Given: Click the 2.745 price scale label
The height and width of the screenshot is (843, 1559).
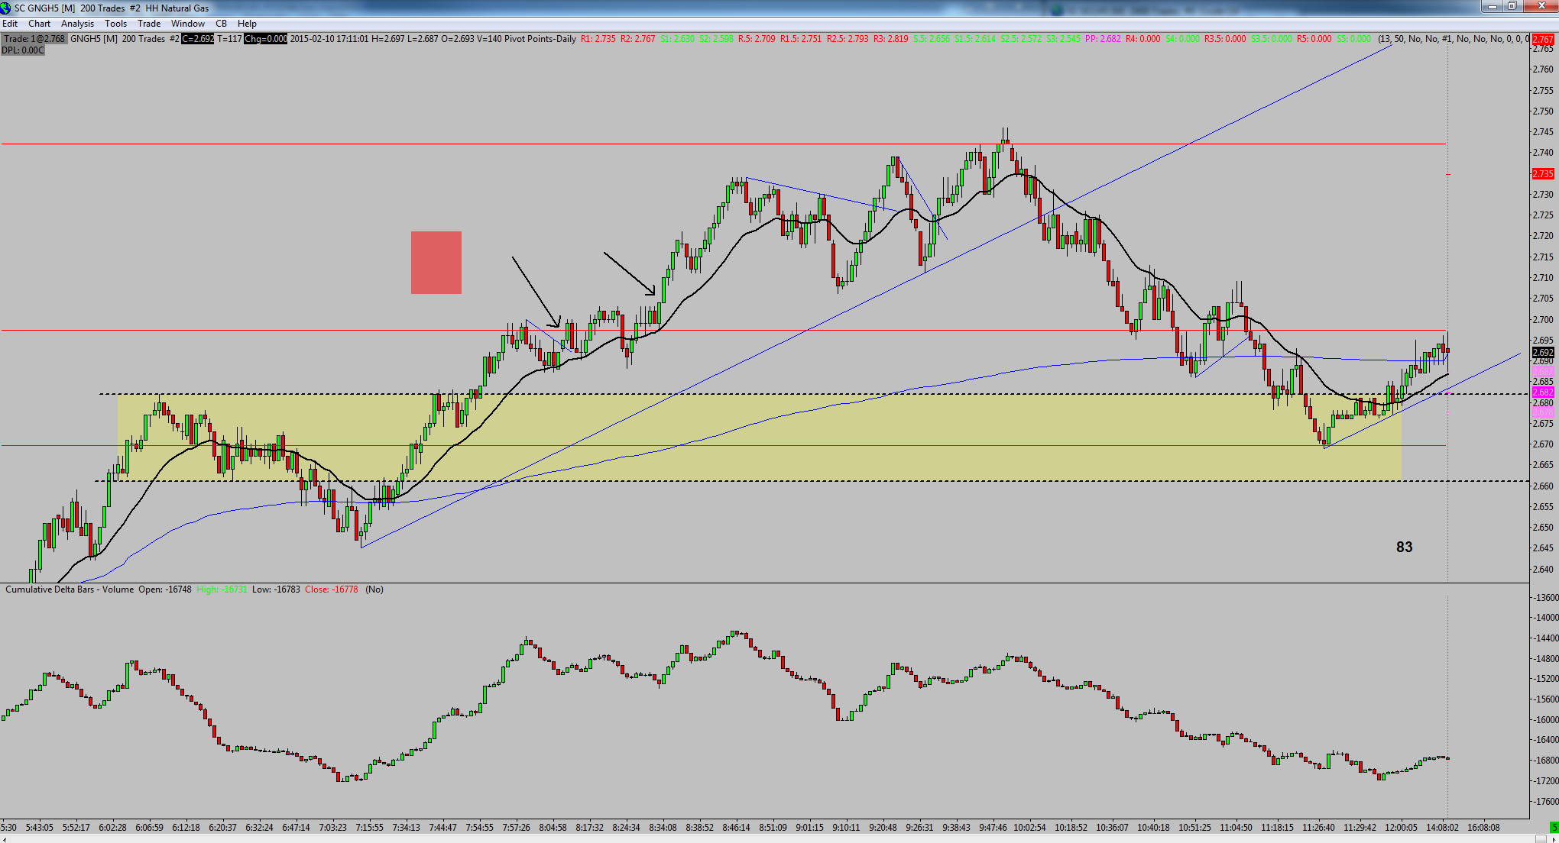Looking at the screenshot, I should click(x=1543, y=132).
